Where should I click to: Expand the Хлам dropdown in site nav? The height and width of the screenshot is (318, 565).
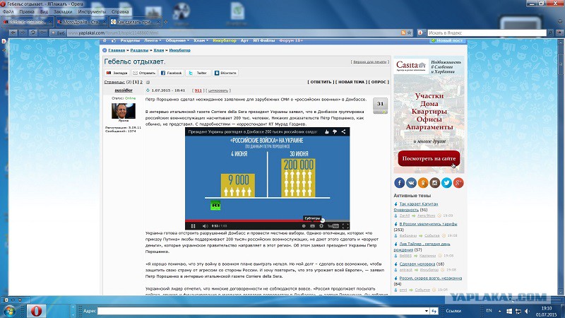click(201, 40)
